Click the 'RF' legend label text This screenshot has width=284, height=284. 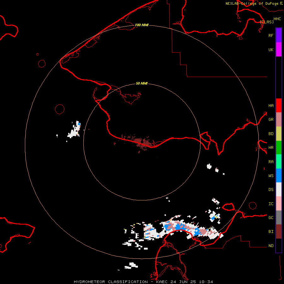click(271, 35)
